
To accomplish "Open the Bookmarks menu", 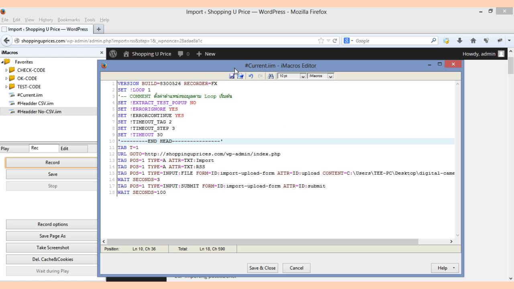I will (x=69, y=20).
